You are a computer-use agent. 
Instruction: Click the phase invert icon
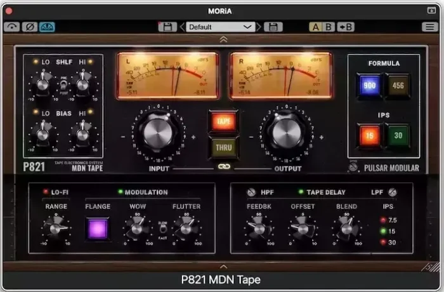(29, 27)
